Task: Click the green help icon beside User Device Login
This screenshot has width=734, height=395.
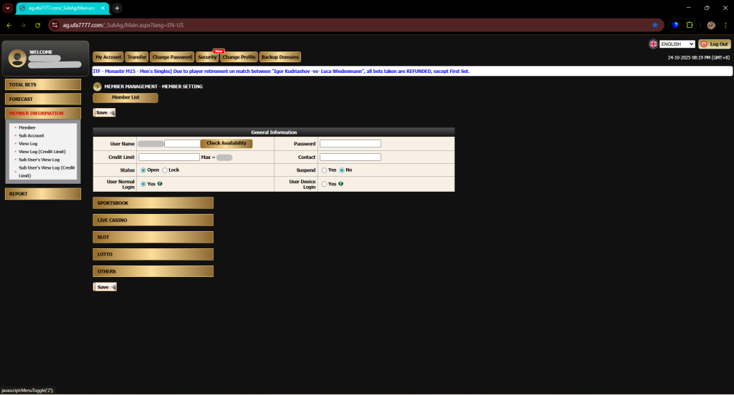Action: [340, 184]
